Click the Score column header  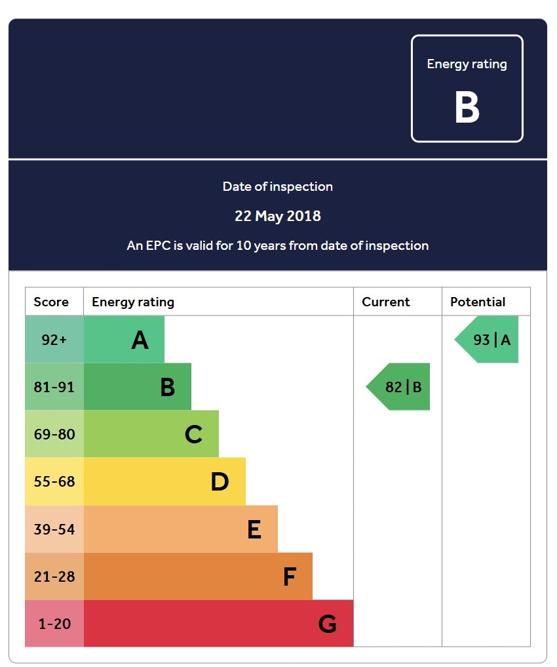(x=51, y=302)
